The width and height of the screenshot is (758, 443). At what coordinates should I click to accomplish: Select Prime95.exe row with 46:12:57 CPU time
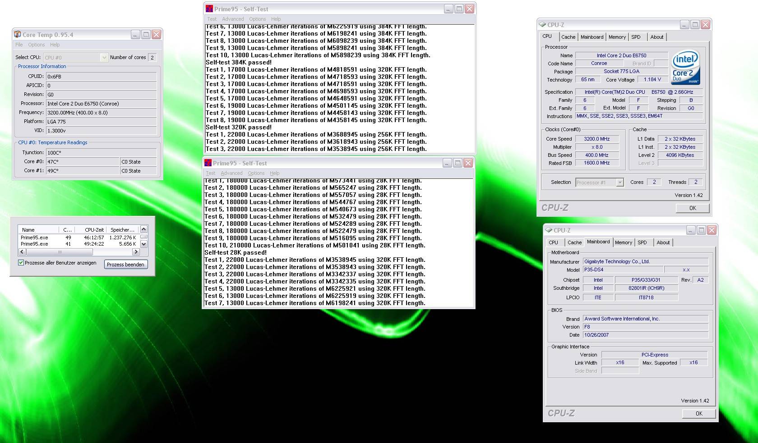click(79, 237)
